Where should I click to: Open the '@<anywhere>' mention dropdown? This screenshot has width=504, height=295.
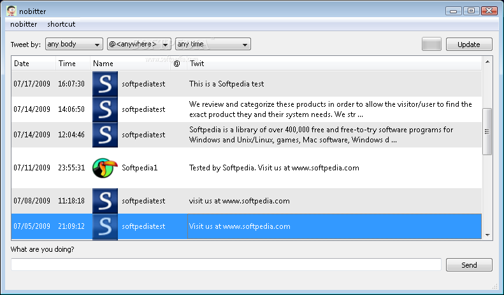click(139, 44)
